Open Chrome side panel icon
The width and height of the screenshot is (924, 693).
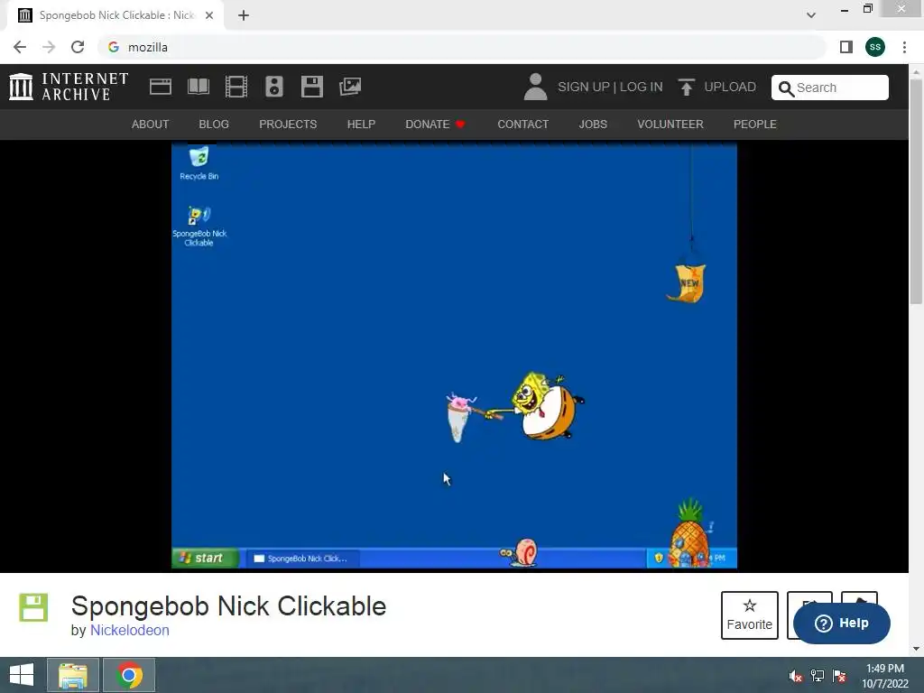point(846,47)
